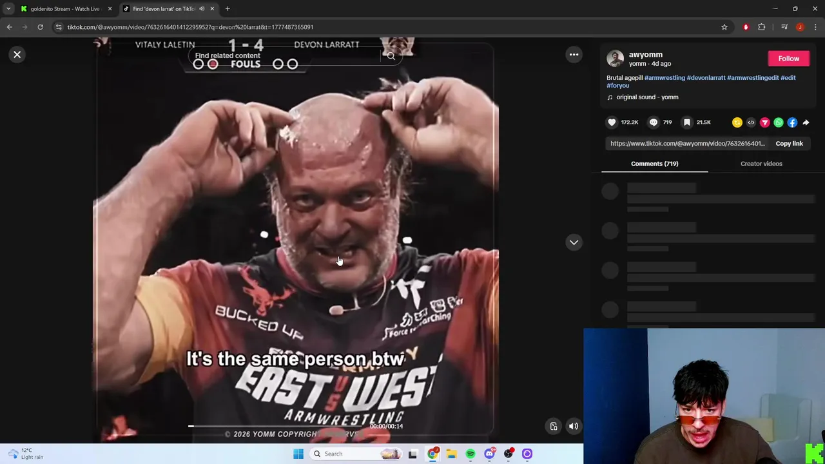Switch to the Creator videos tab
Viewport: 825px width, 464px height.
pyautogui.click(x=761, y=164)
